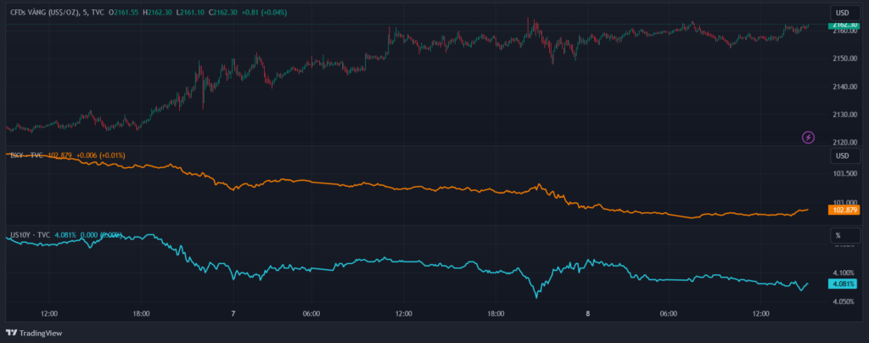The width and height of the screenshot is (869, 343).
Task: Click the 2140.00 price axis label
Action: click(844, 87)
